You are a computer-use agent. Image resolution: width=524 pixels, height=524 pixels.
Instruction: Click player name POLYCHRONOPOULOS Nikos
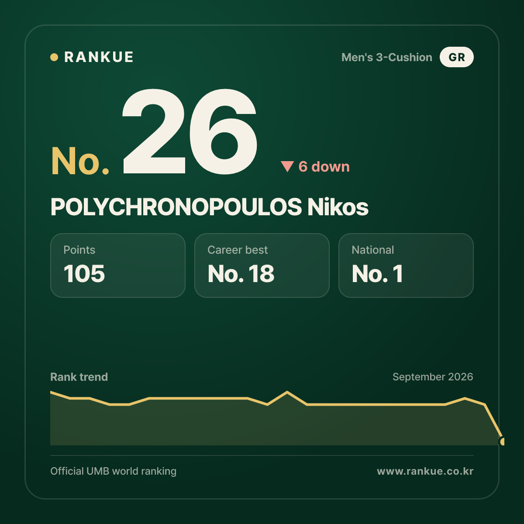(x=210, y=207)
